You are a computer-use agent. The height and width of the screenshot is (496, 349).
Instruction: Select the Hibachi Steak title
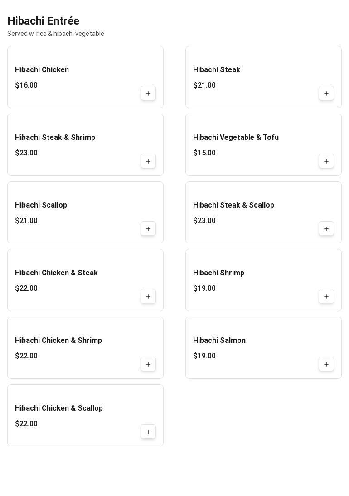(x=216, y=70)
